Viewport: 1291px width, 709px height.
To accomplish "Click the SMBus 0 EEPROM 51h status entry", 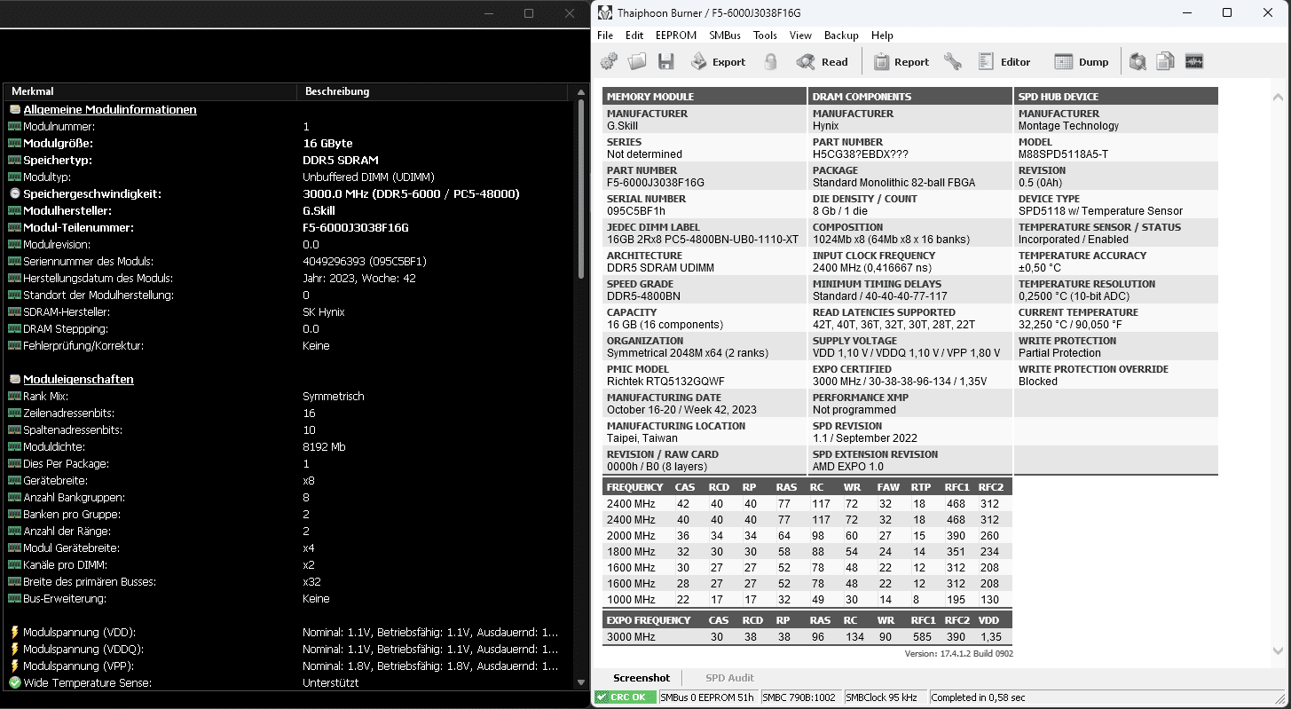I will pos(707,697).
